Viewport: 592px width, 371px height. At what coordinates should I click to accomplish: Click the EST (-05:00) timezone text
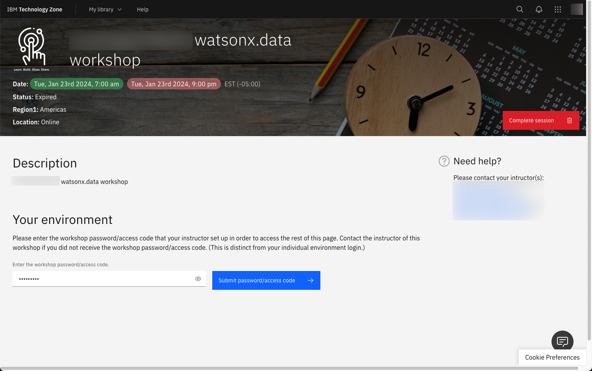[242, 84]
